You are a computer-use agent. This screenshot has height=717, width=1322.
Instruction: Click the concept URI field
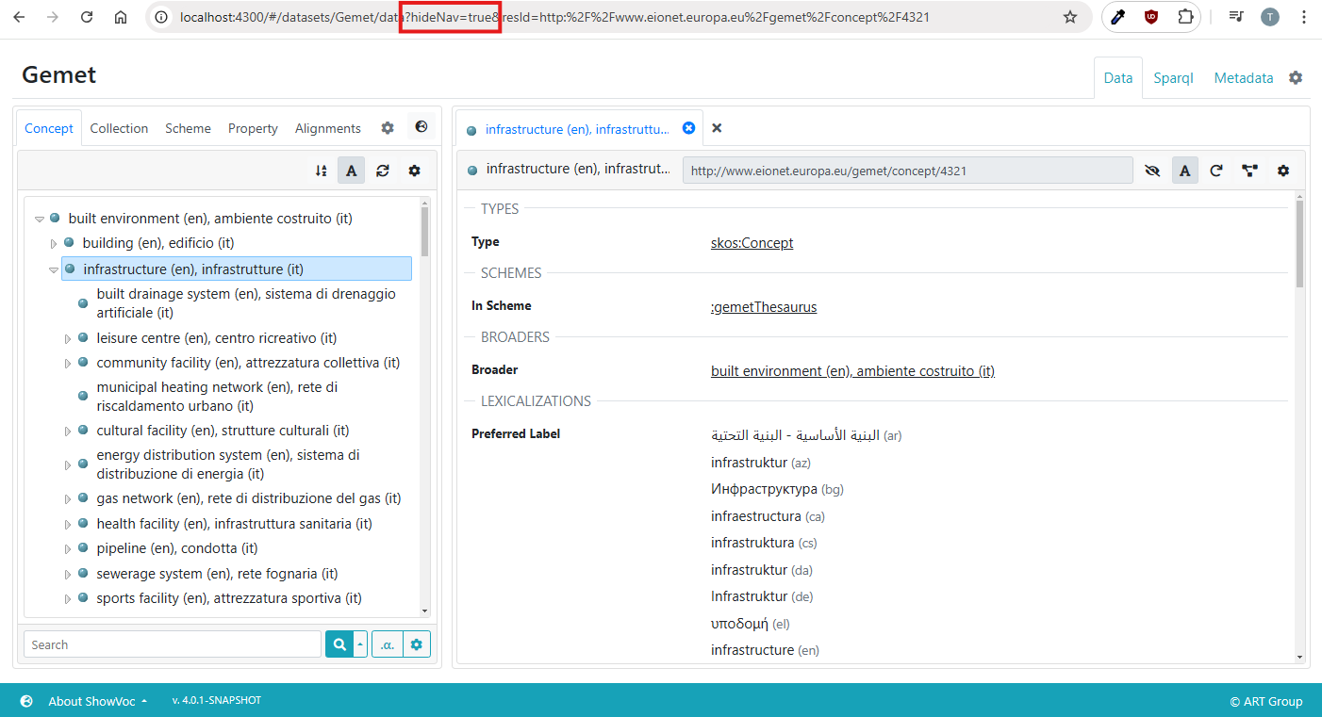point(908,171)
